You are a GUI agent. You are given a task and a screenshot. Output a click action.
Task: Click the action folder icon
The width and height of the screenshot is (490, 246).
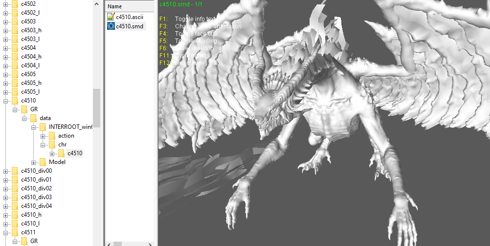click(x=52, y=136)
